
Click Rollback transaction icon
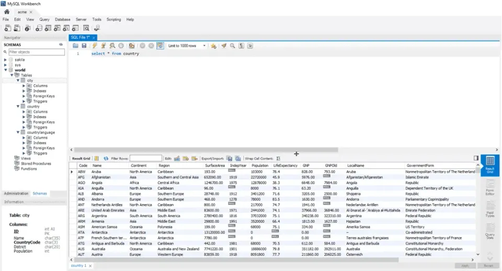[151, 46]
